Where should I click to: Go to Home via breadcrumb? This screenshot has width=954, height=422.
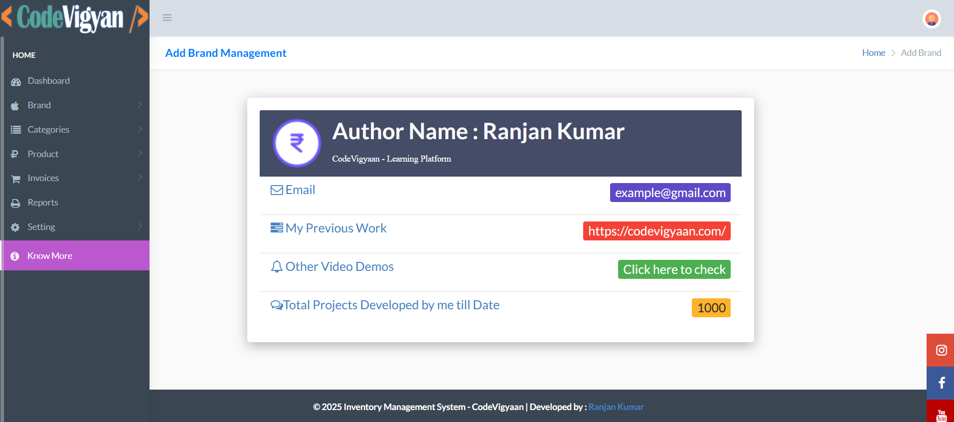[x=873, y=53]
